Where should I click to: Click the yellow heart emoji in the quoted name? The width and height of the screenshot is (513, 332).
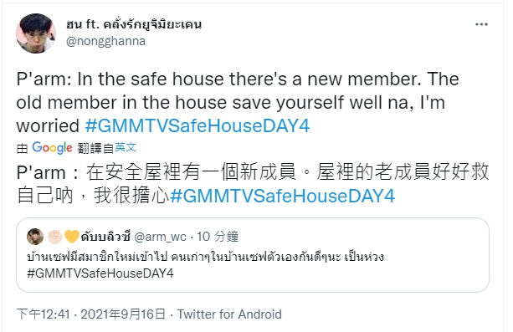tap(72, 237)
